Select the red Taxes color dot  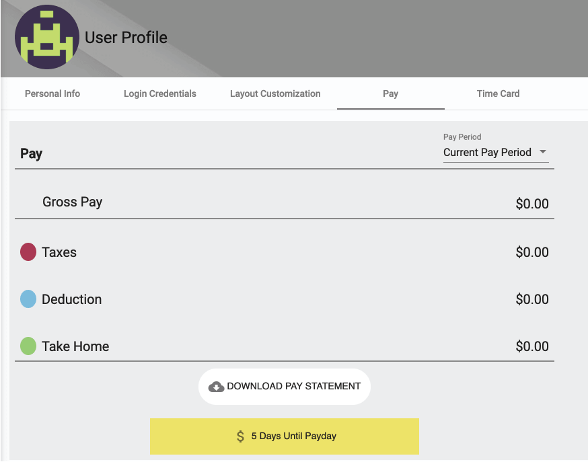(28, 252)
